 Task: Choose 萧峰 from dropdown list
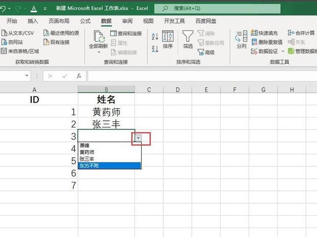[x=109, y=145]
